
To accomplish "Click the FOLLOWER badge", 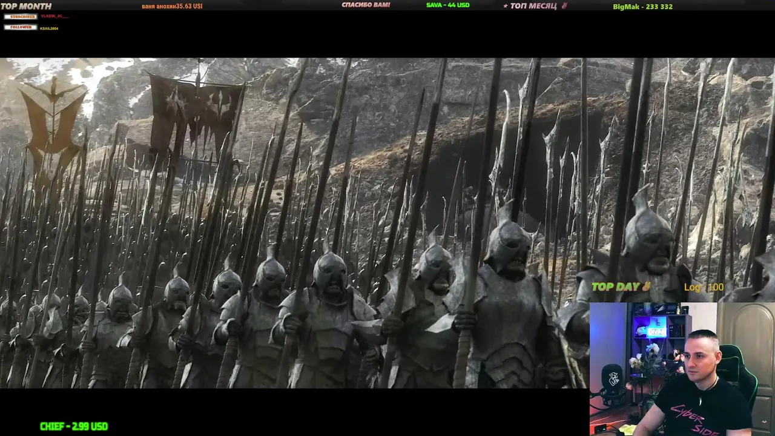I will (21, 27).
